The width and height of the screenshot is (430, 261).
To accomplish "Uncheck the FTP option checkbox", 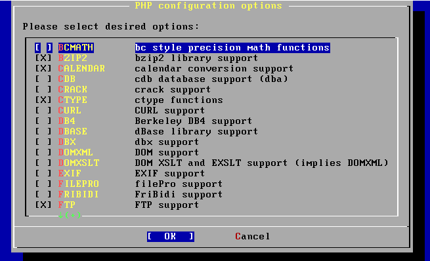I will (x=43, y=205).
